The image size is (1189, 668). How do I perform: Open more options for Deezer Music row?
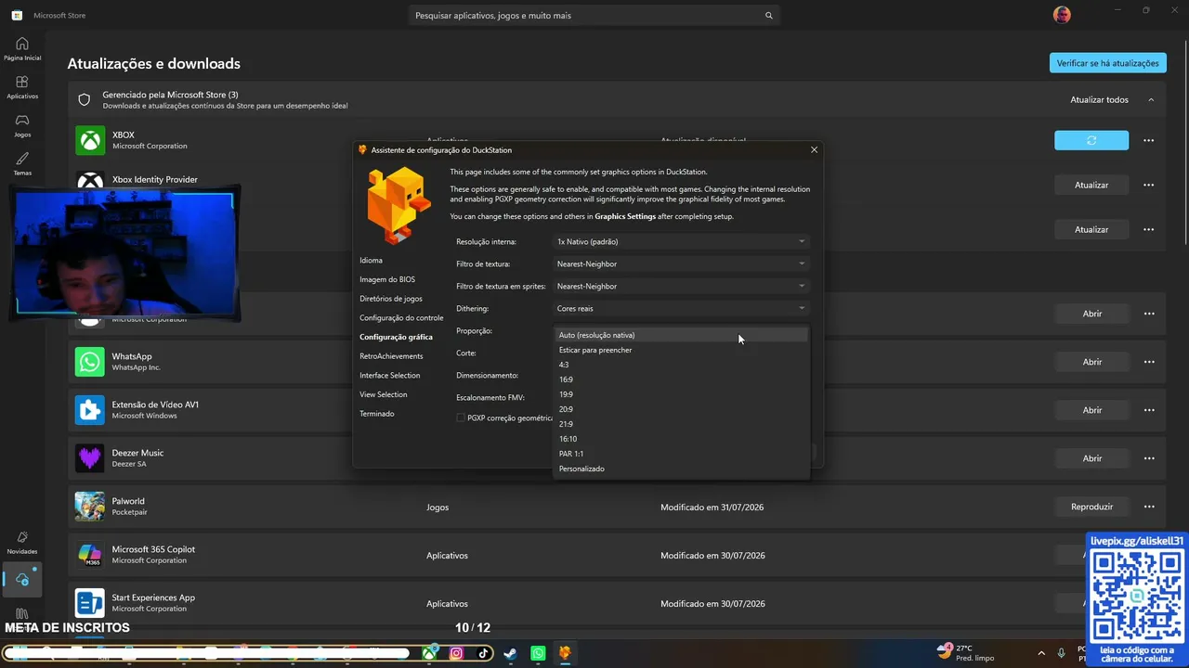pos(1149,458)
